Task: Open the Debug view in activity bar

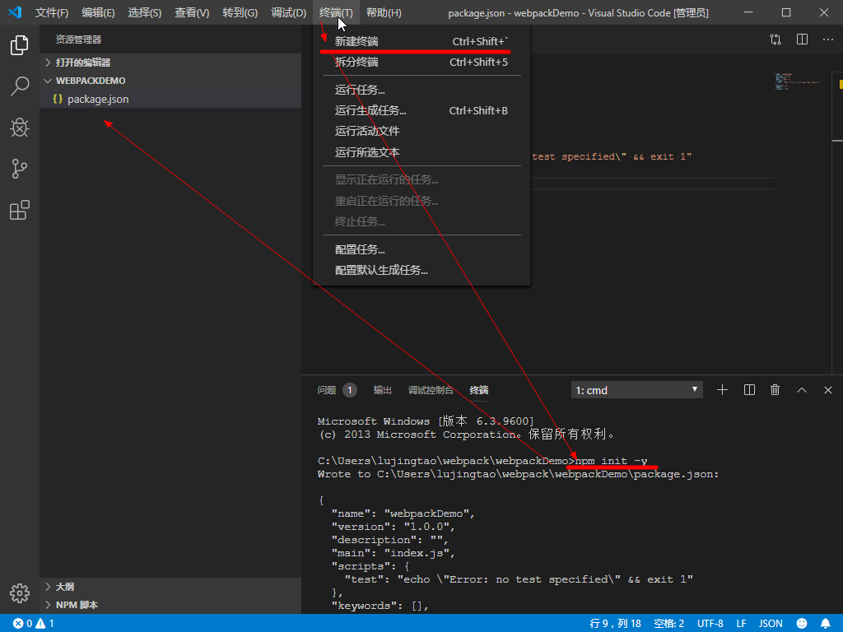Action: click(20, 128)
